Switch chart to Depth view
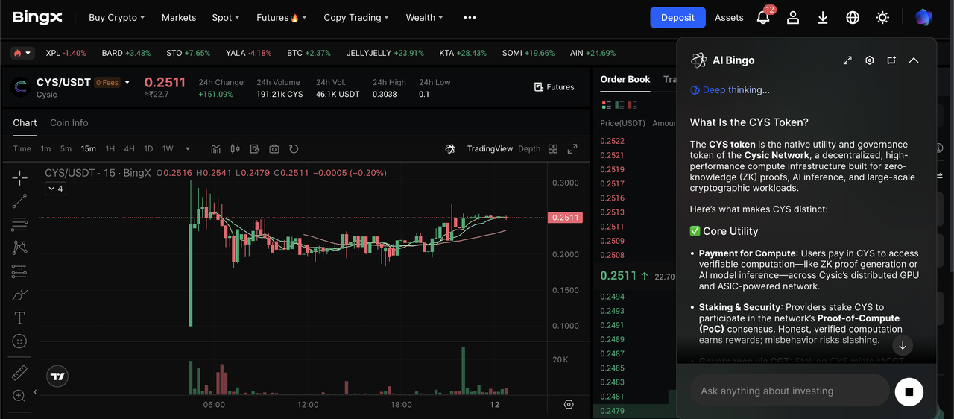Image resolution: width=954 pixels, height=419 pixels. point(529,149)
